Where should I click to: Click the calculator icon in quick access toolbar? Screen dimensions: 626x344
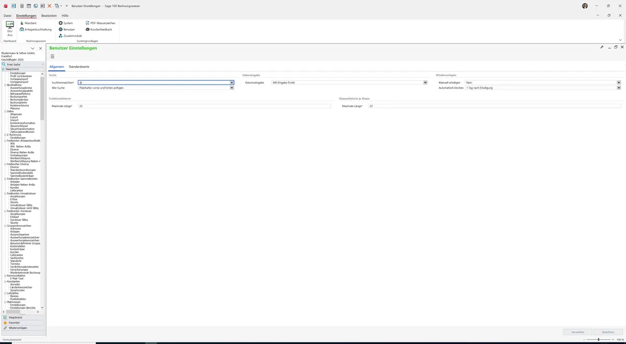tap(21, 6)
